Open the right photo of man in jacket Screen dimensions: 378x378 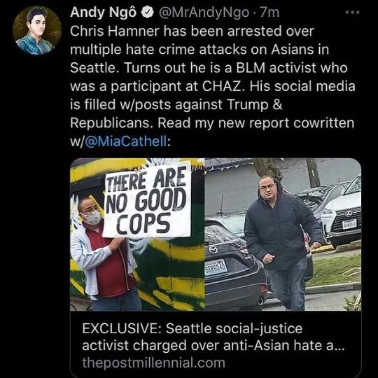[283, 234]
